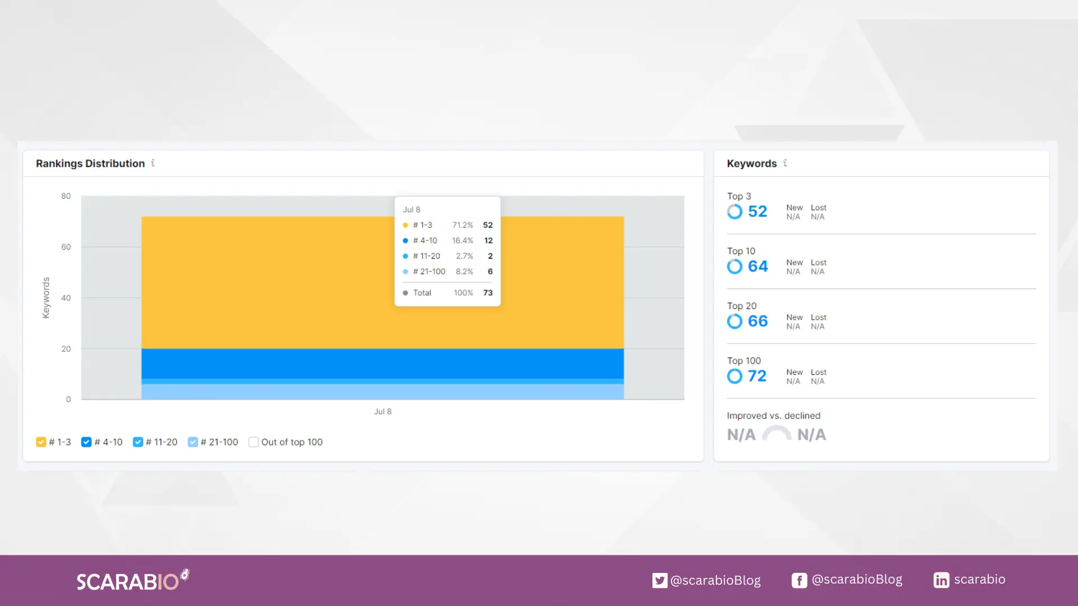The width and height of the screenshot is (1078, 606).
Task: Click the Top 3 count of 52
Action: pos(757,212)
